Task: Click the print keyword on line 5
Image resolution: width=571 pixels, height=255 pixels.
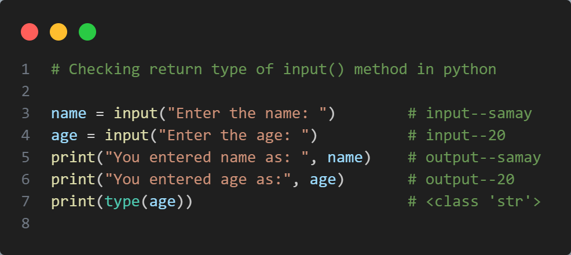Action: point(73,158)
